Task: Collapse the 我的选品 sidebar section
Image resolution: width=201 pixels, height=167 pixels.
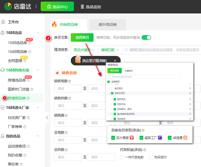Action: 38,136
